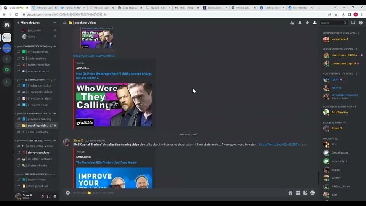Switch to the Briefing.com tab
The image size is (366, 206).
click(215, 8)
